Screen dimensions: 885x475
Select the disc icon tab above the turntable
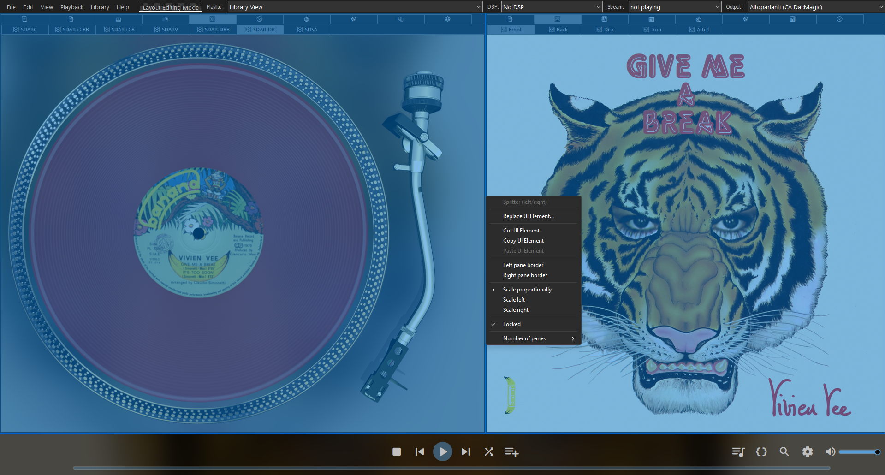[x=260, y=19]
